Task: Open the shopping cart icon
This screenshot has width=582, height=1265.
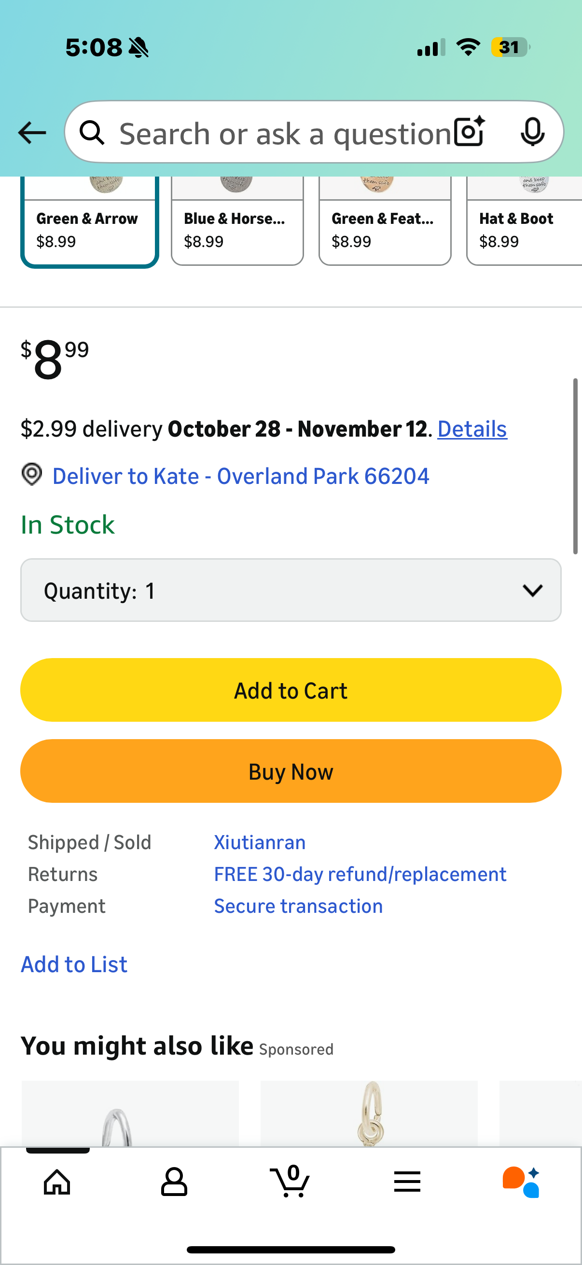Action: [x=290, y=1182]
